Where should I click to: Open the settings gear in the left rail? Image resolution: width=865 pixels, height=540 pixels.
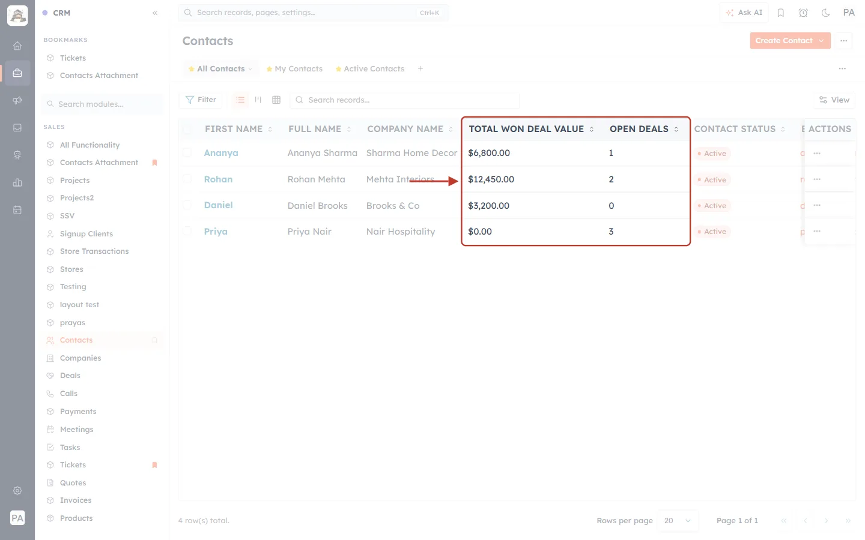pos(17,491)
